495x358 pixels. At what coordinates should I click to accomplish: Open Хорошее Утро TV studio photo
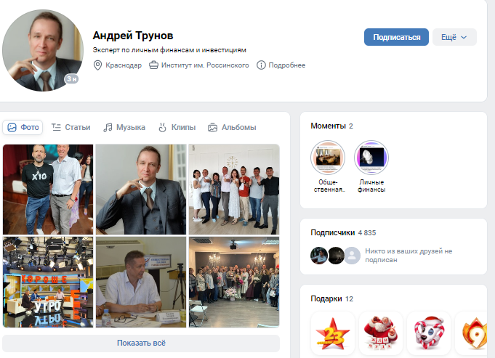click(x=48, y=282)
